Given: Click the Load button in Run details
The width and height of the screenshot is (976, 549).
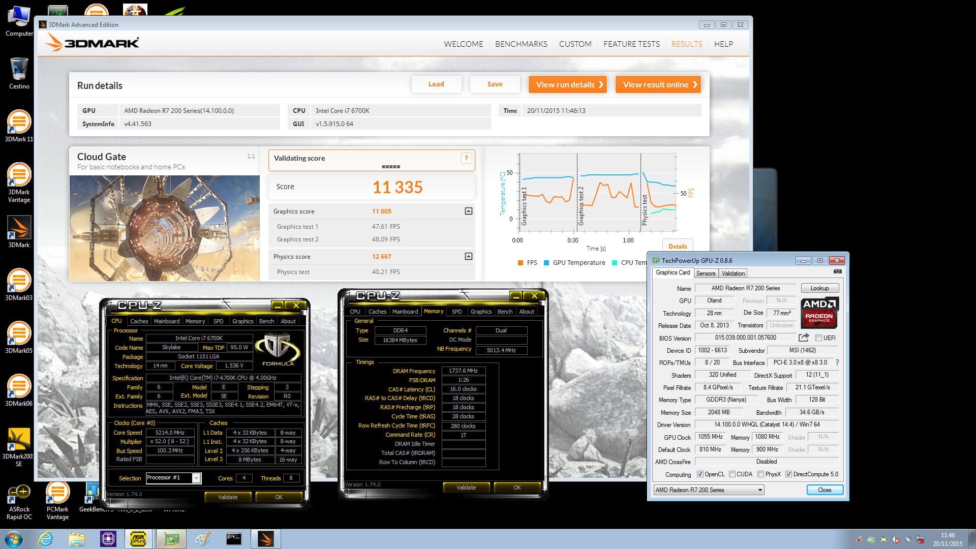Looking at the screenshot, I should (x=436, y=84).
